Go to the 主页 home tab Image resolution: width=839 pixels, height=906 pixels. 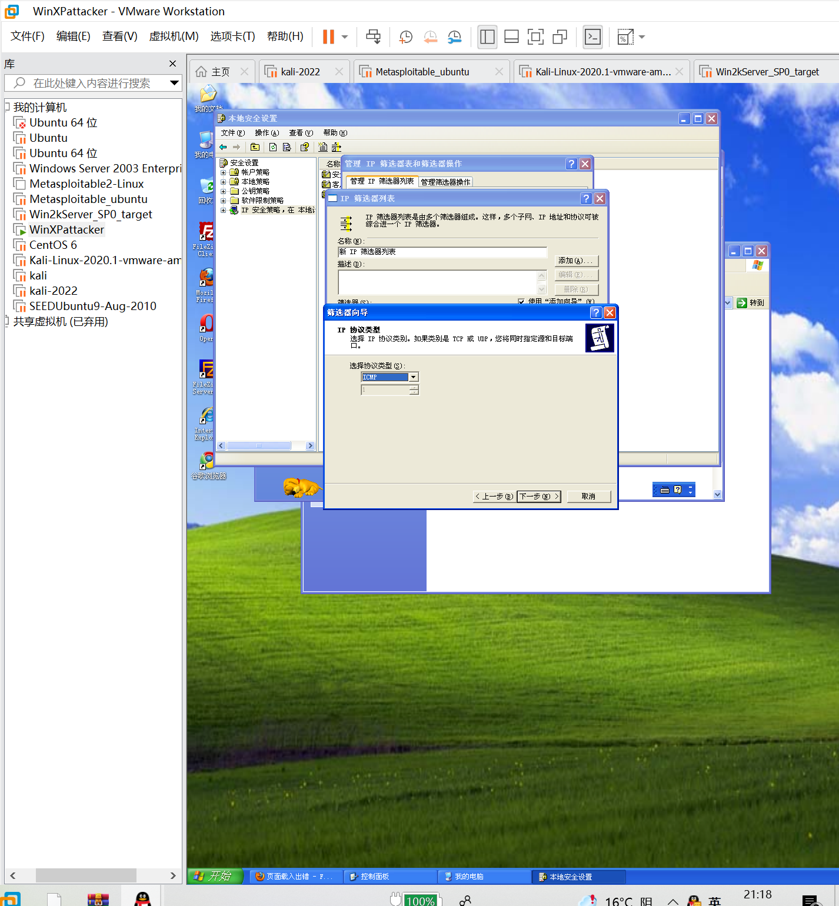(x=221, y=72)
